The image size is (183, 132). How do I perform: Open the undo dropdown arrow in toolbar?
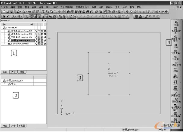click(x=20, y=11)
